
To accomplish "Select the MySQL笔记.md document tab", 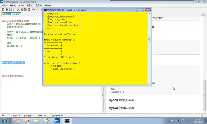I will [x=10, y=14].
